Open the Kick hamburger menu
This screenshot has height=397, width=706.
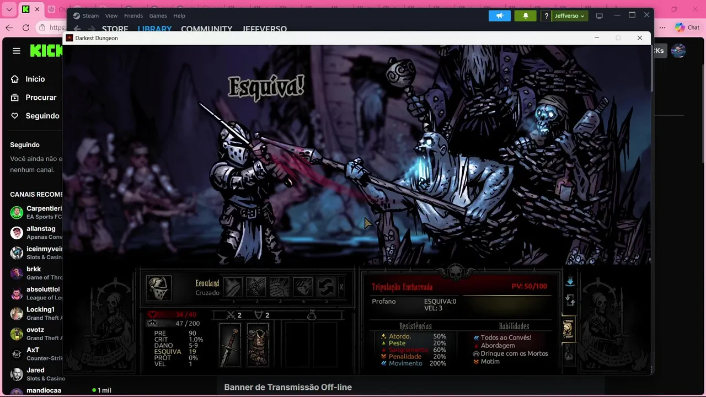pos(17,51)
